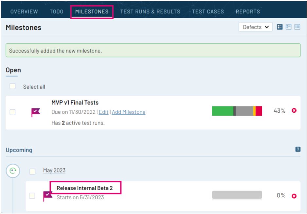The image size is (307, 214).
Task: Switch to the cards view layout
Action: (x=280, y=27)
